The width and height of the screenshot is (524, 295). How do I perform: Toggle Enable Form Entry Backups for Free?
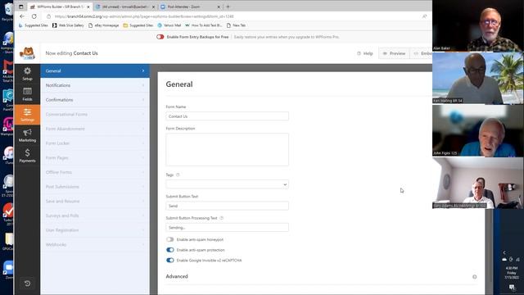160,37
